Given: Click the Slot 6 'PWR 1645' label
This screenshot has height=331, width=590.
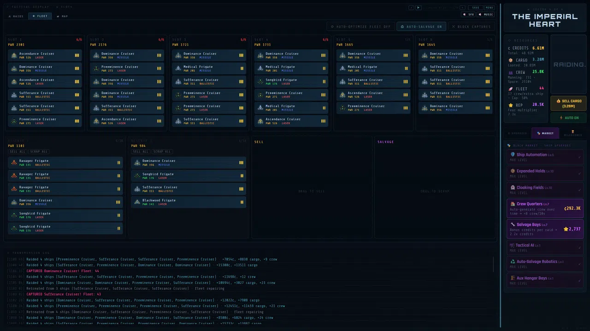Looking at the screenshot, I should coord(427,45).
